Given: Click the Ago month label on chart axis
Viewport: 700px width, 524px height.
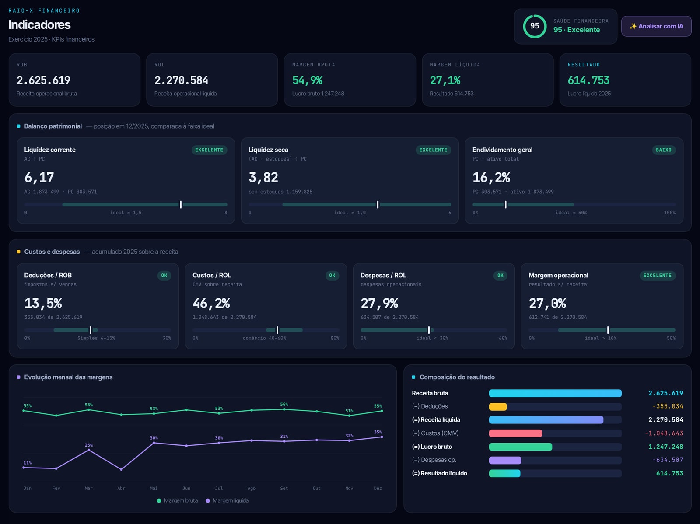Looking at the screenshot, I should coord(252,488).
